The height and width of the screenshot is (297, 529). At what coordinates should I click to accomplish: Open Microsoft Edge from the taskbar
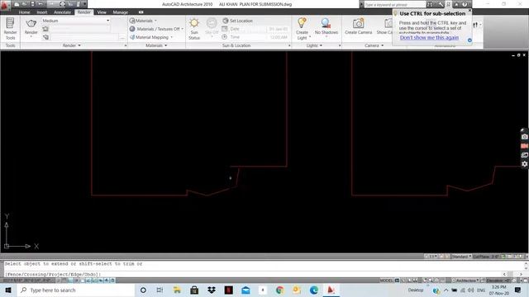point(314,290)
